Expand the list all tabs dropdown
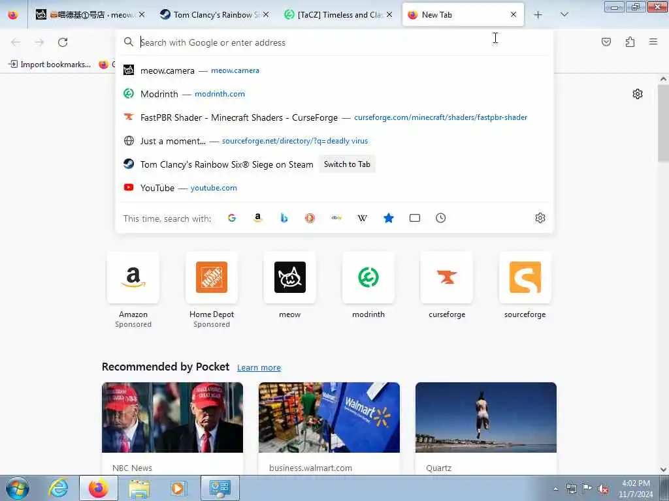The width and height of the screenshot is (669, 501). (x=564, y=15)
